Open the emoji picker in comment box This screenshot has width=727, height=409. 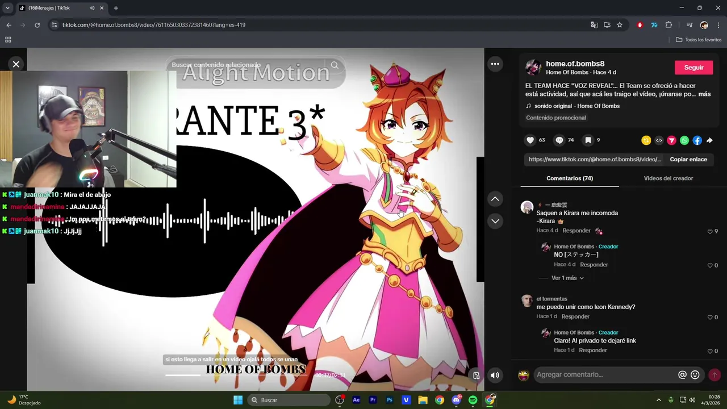pyautogui.click(x=695, y=375)
